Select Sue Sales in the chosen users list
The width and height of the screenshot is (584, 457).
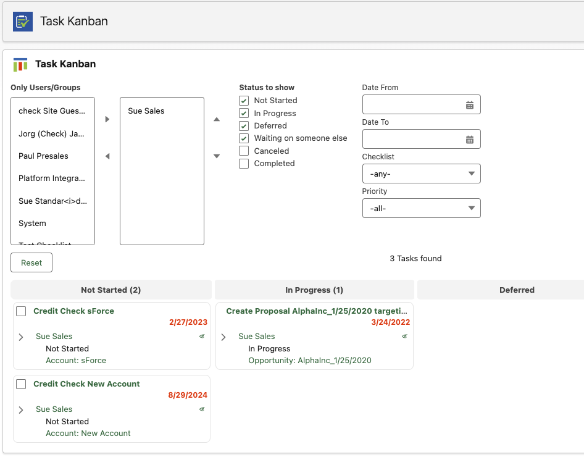pos(162,111)
